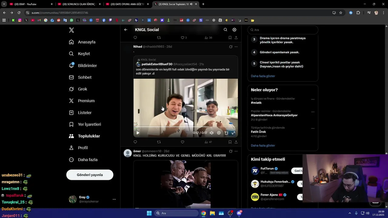Repost Nihad's post
388x218 pixels.
pos(159,142)
